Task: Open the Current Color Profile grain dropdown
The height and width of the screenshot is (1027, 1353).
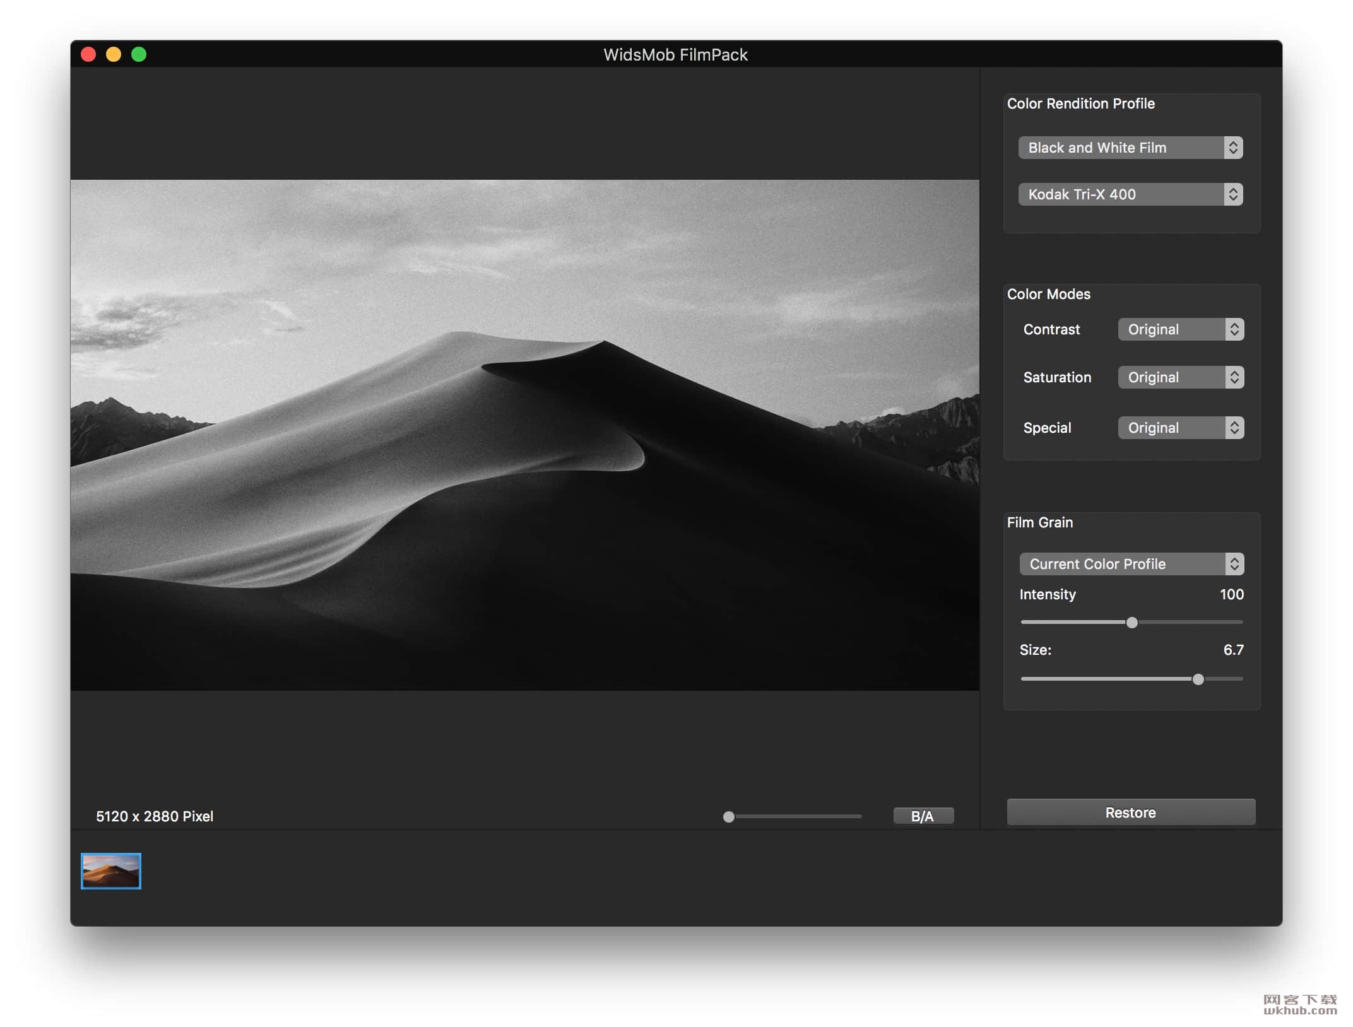Action: click(1131, 564)
